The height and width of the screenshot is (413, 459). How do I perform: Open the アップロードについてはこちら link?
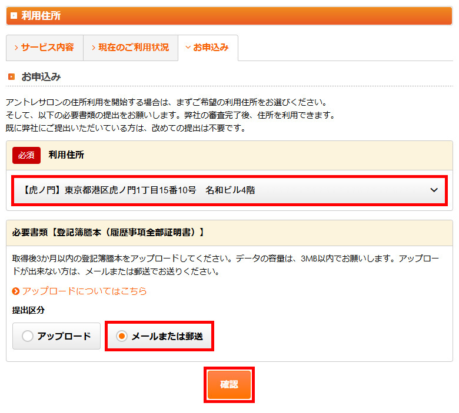[84, 291]
